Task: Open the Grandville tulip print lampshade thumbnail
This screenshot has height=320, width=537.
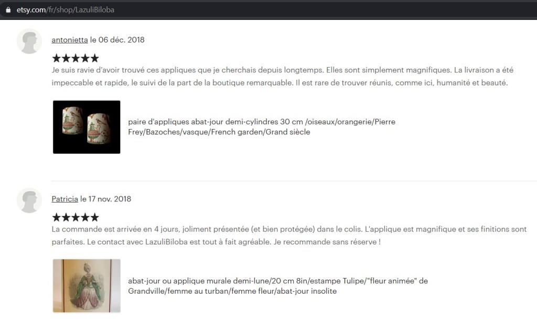Action: click(x=87, y=286)
